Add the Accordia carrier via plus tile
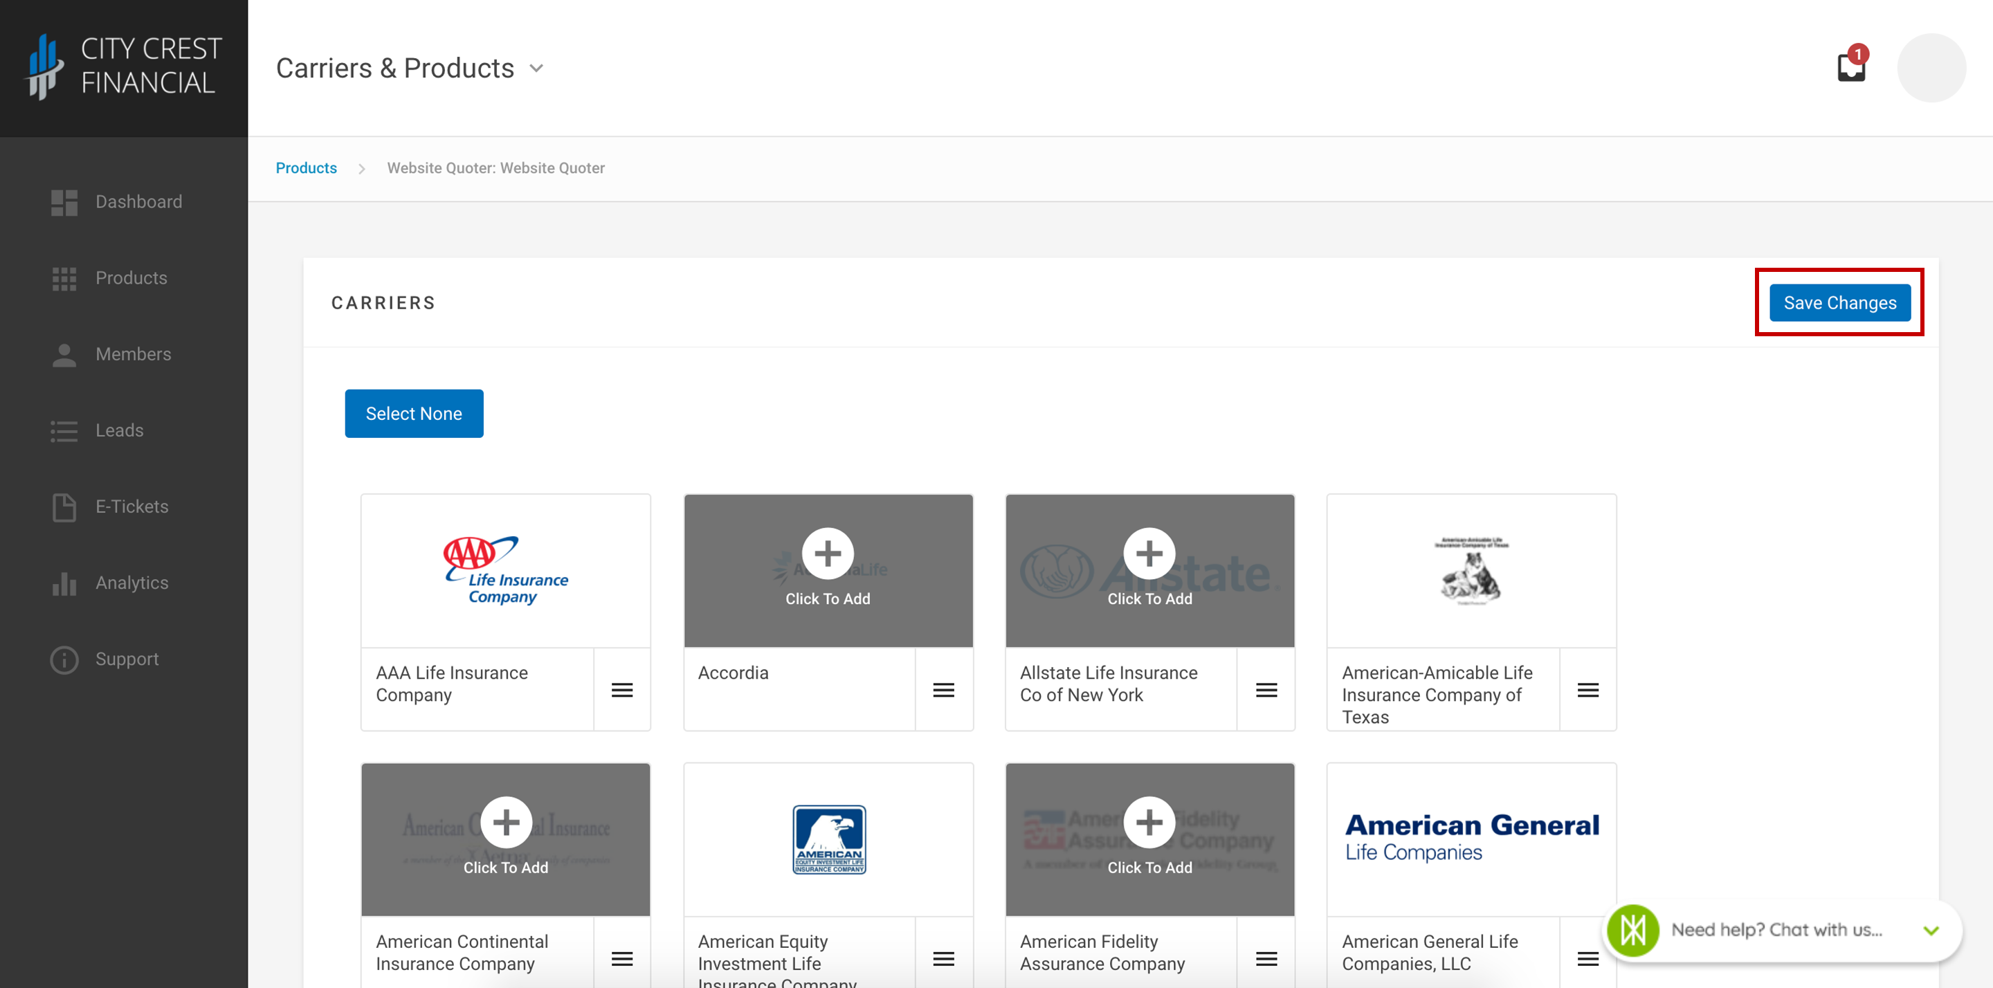 click(x=828, y=570)
